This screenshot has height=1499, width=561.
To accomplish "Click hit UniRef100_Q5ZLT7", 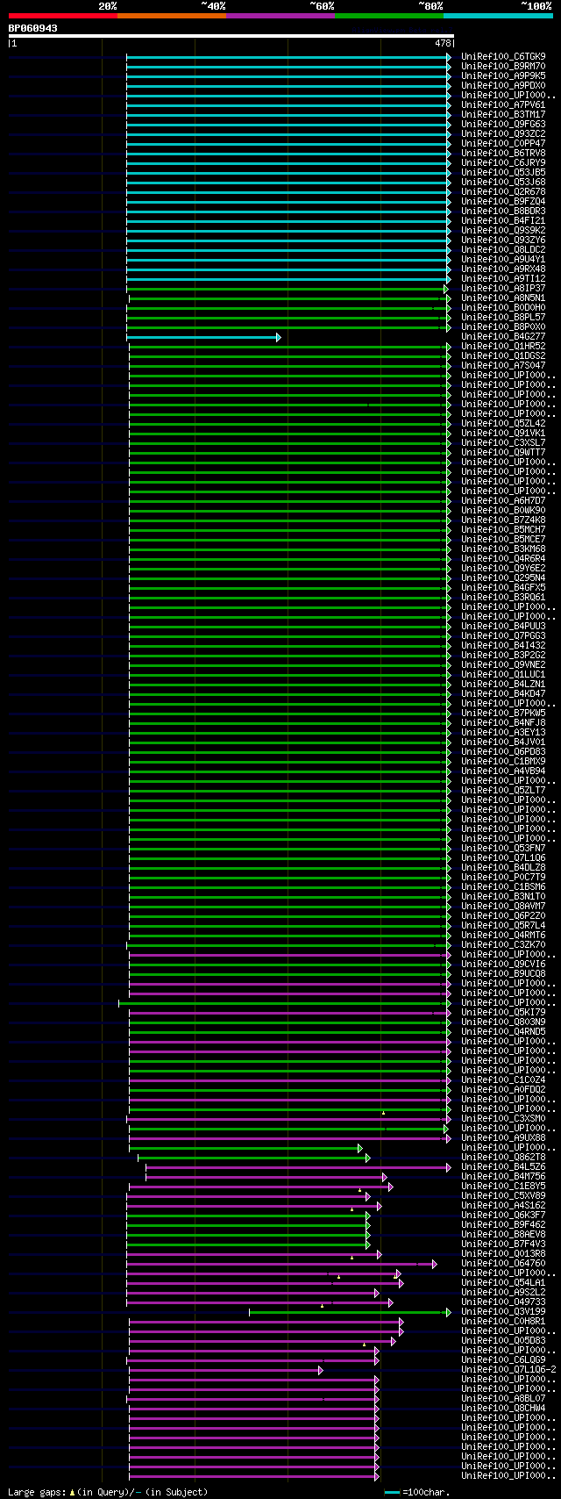I will 503,790.
